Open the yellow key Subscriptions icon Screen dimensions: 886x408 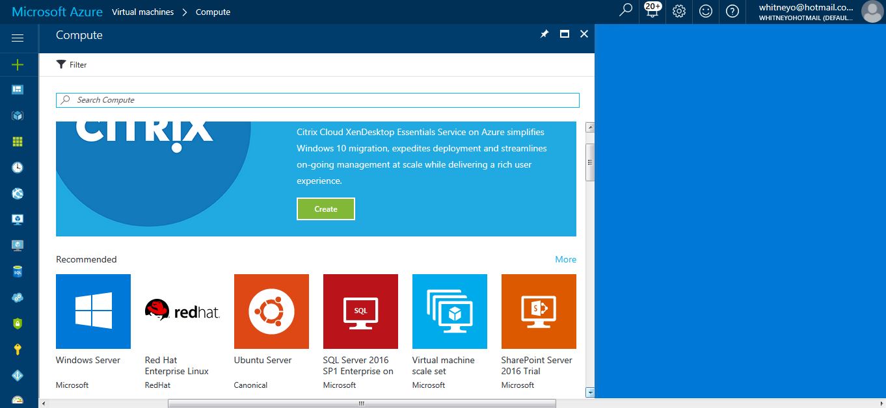pos(18,350)
